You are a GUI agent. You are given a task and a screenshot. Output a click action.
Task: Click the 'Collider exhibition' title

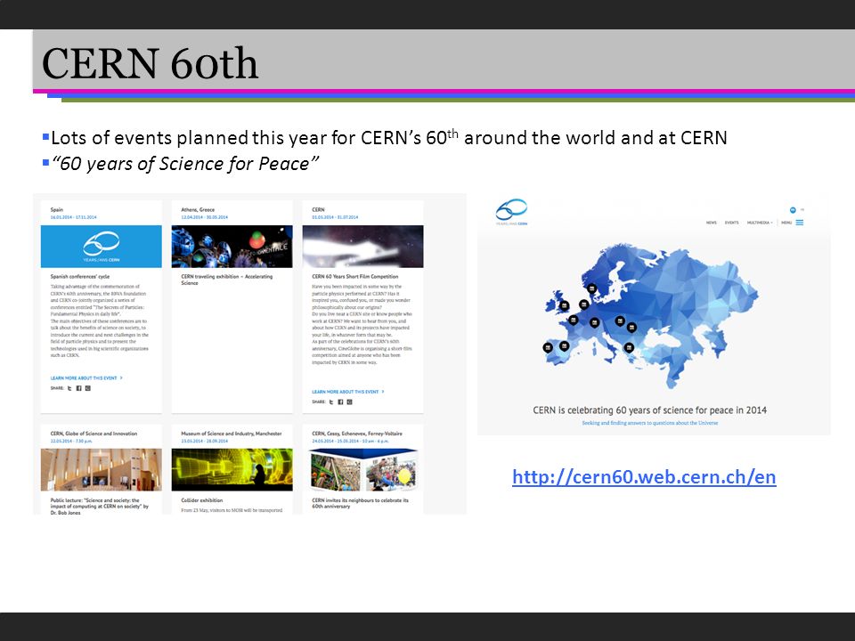[x=202, y=499]
